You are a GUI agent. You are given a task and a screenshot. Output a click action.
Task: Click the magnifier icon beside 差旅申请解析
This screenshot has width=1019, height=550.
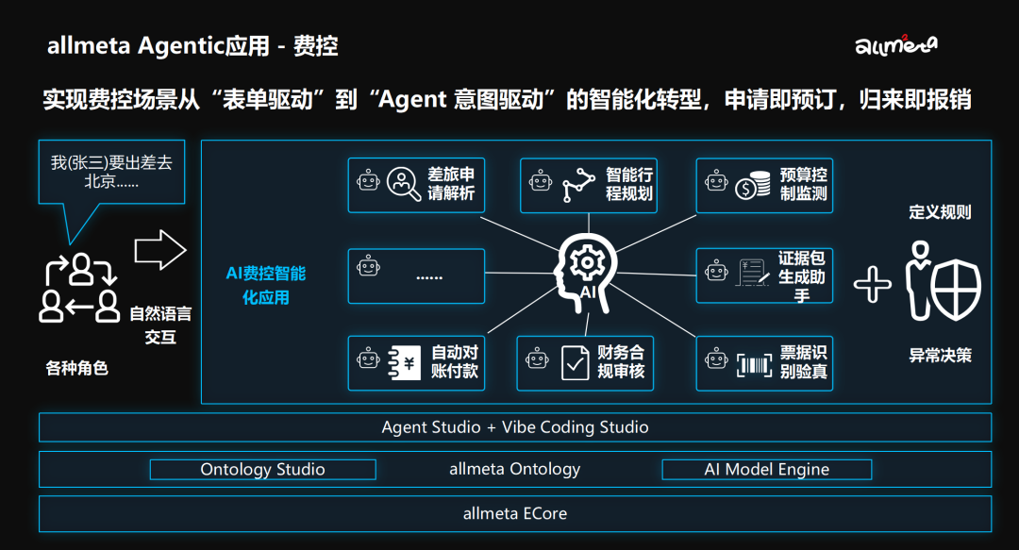404,184
